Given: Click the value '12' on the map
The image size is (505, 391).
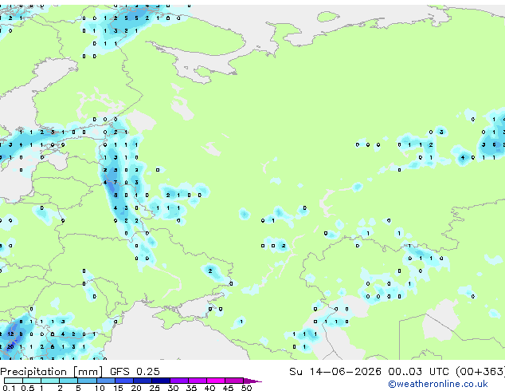Looking at the screenshot, I should pyautogui.click(x=10, y=334).
